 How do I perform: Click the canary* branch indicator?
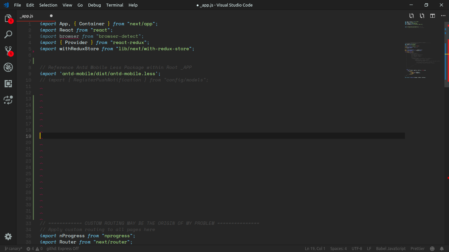[x=12, y=248]
